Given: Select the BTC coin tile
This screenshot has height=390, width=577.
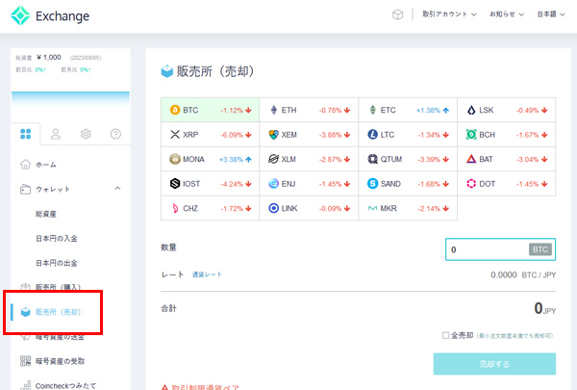Looking at the screenshot, I should coord(211,111).
